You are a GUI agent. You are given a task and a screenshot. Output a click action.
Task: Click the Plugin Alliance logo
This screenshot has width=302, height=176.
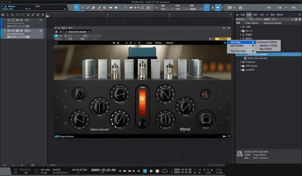tap(64, 136)
